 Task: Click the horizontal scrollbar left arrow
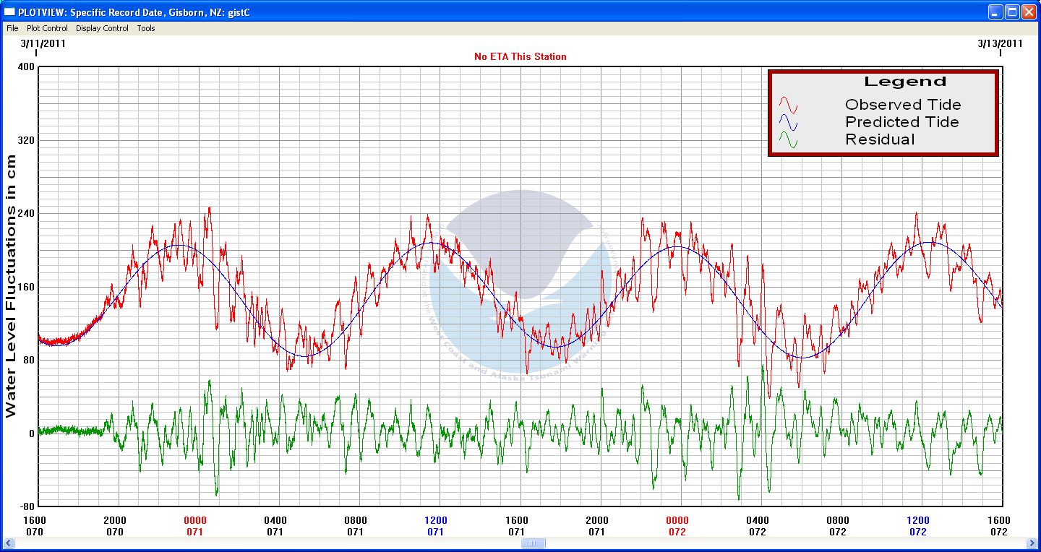click(x=9, y=543)
